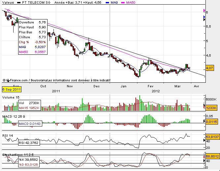Click the 'Chg % -0,50%' tooltip row
This screenshot has height=171, width=220.
[32, 42]
